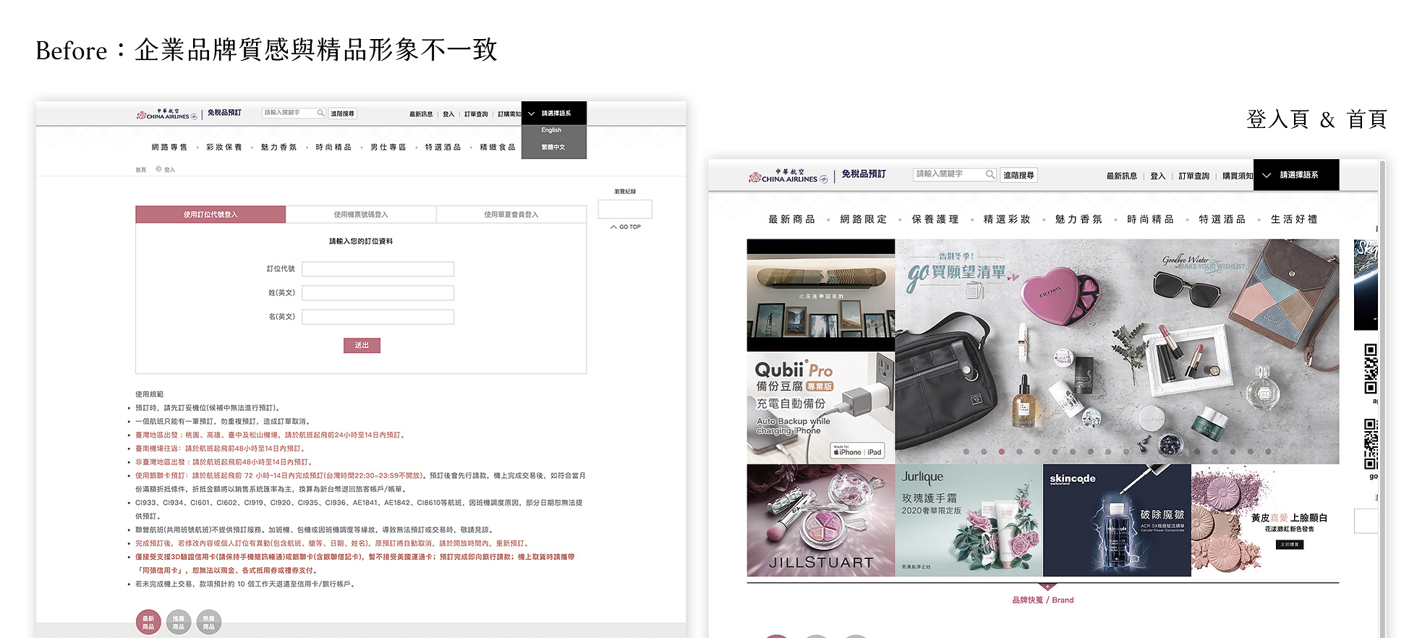Image resolution: width=1417 pixels, height=638 pixels.
Task: Switch to the 使用華夏會員登入 tab
Action: coord(511,214)
